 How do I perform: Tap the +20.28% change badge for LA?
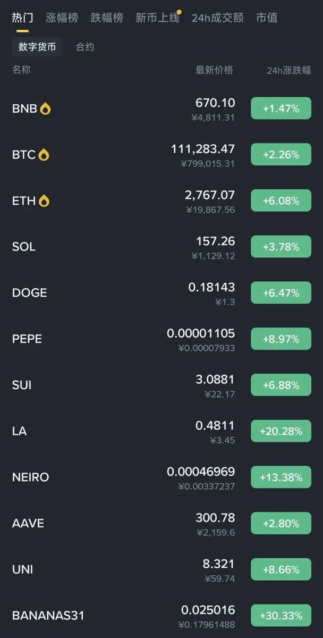coord(281,431)
